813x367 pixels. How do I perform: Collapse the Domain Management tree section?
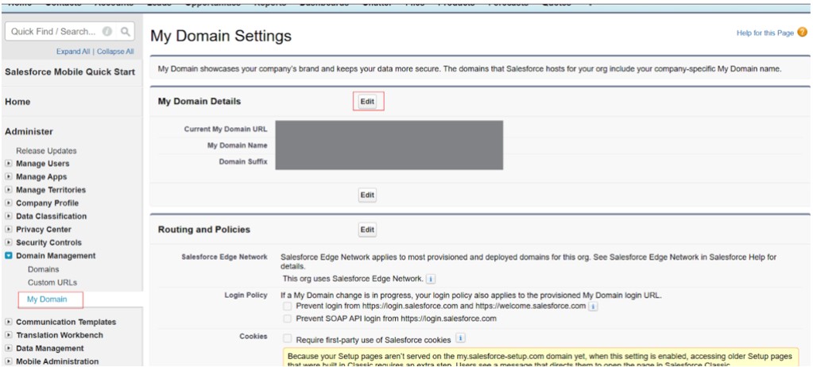(9, 256)
